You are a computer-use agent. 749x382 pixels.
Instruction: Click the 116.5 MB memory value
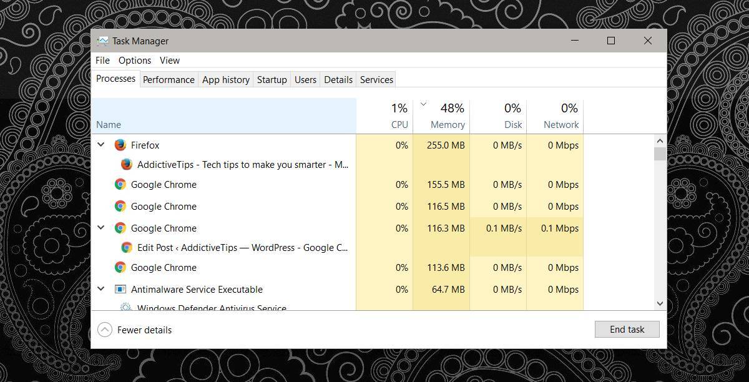446,206
